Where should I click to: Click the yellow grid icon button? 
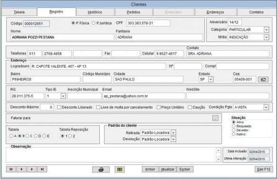(120, 170)
